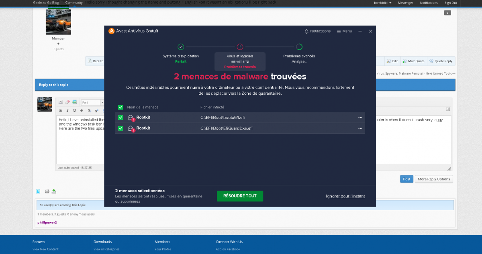Open Messenger in the forum top bar
Image resolution: width=482 pixels, height=254 pixels.
[405, 3]
